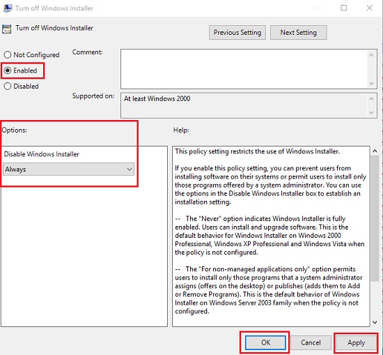Go to Next Setting
Screen dimensions: 383x355
point(298,33)
